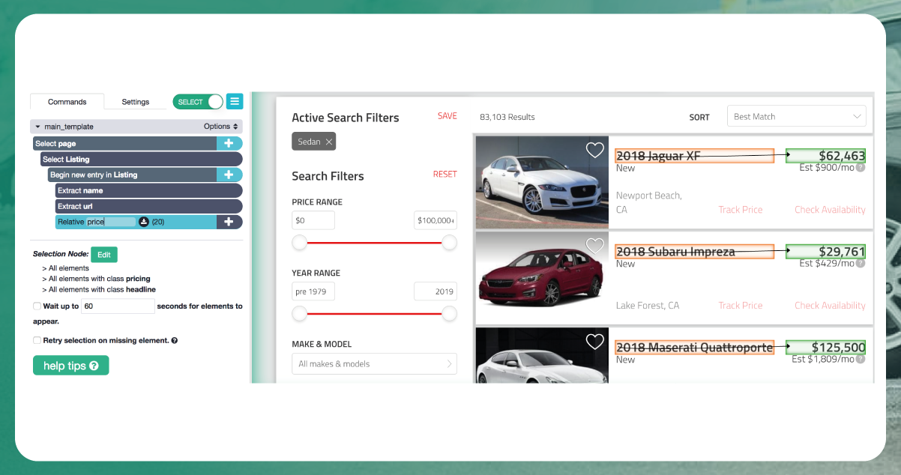Screen dimensions: 901x475
Task: Select the Select page command
Action: 125,143
